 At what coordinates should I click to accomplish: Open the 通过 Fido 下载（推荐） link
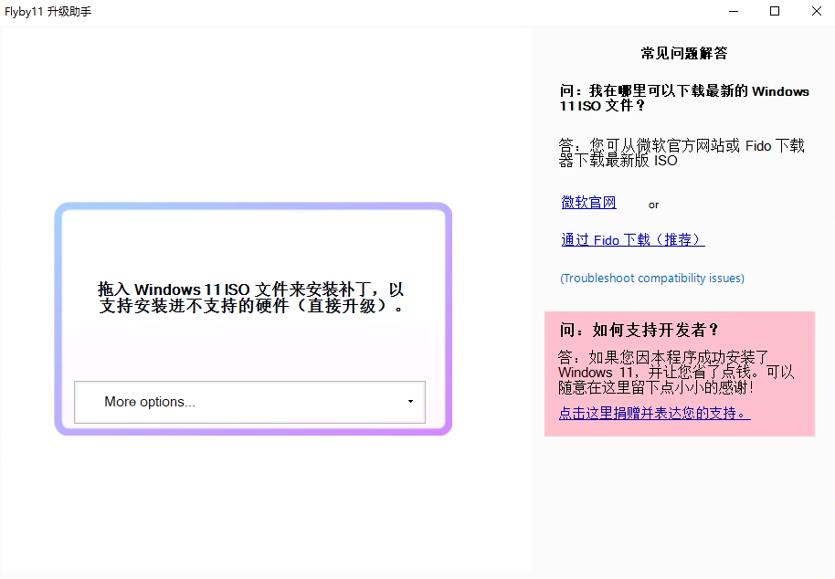(632, 239)
